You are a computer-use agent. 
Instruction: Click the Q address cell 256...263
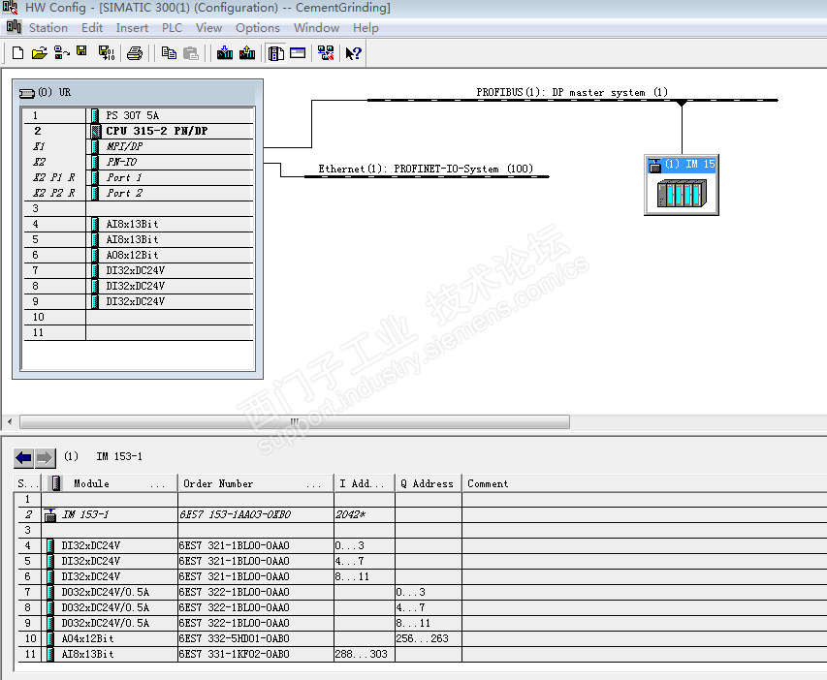point(429,639)
